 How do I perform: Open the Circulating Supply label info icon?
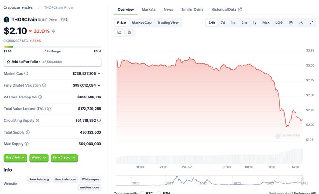coord(38,120)
